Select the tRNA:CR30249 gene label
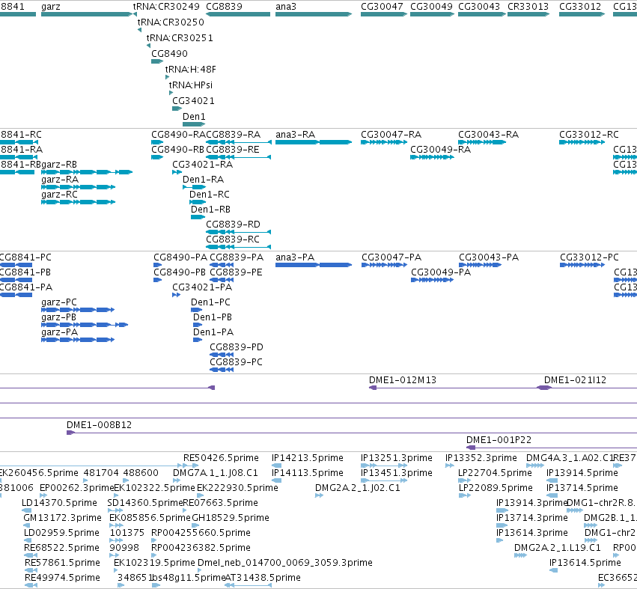Image resolution: width=637 pixels, height=589 pixels. [x=167, y=7]
